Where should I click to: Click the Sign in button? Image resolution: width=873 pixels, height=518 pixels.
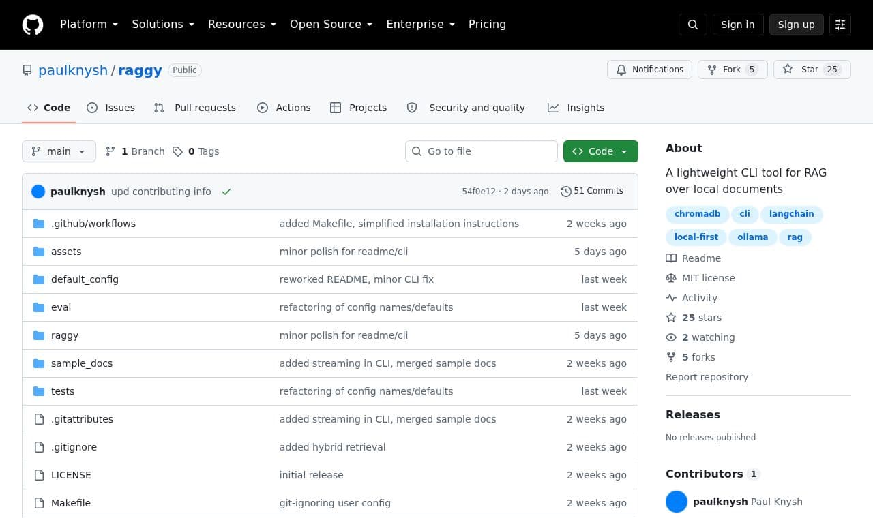coord(738,25)
